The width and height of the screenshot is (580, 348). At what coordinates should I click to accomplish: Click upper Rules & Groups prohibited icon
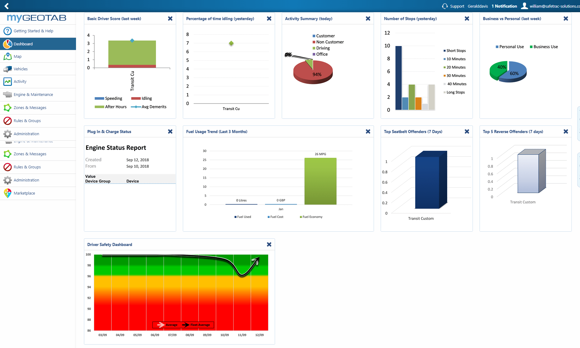click(x=8, y=121)
